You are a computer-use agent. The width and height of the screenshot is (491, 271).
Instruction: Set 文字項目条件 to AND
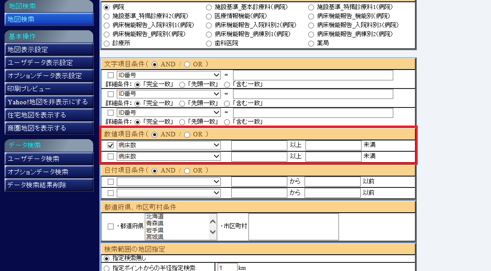coord(154,65)
